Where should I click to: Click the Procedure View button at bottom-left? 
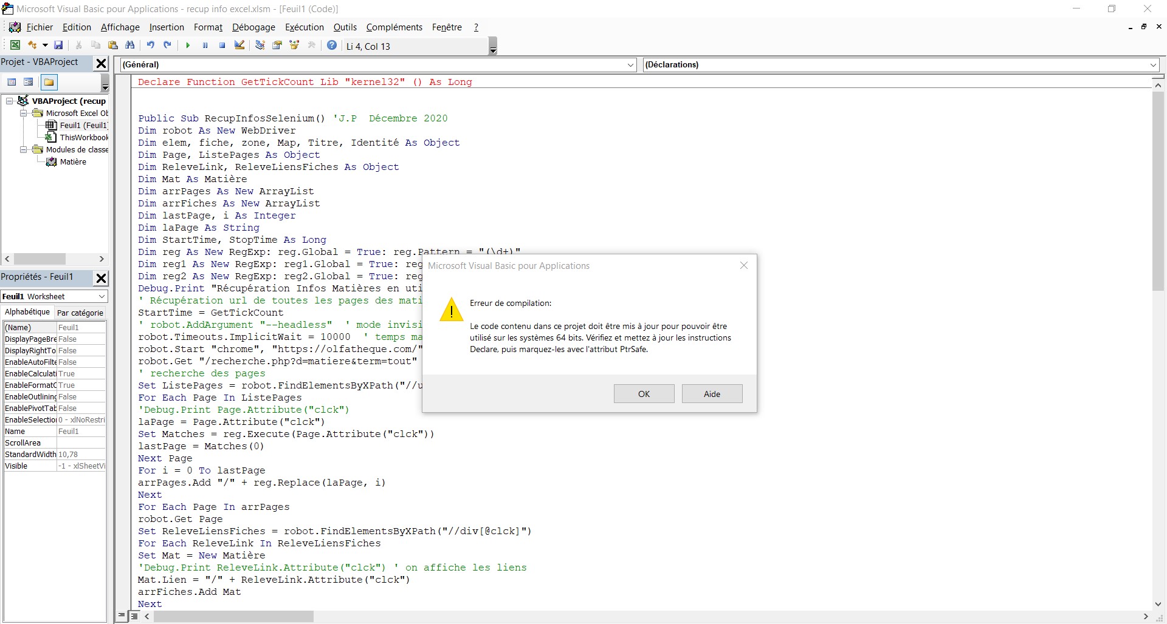click(x=122, y=616)
